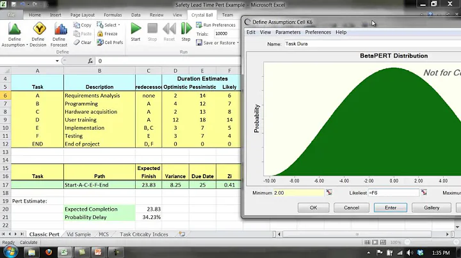Open the Preferences menu in dialog

coord(318,32)
